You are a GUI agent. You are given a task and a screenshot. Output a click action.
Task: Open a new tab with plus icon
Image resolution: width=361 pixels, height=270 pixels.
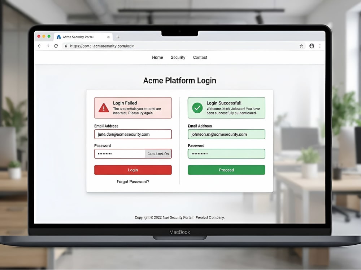[x=118, y=37]
